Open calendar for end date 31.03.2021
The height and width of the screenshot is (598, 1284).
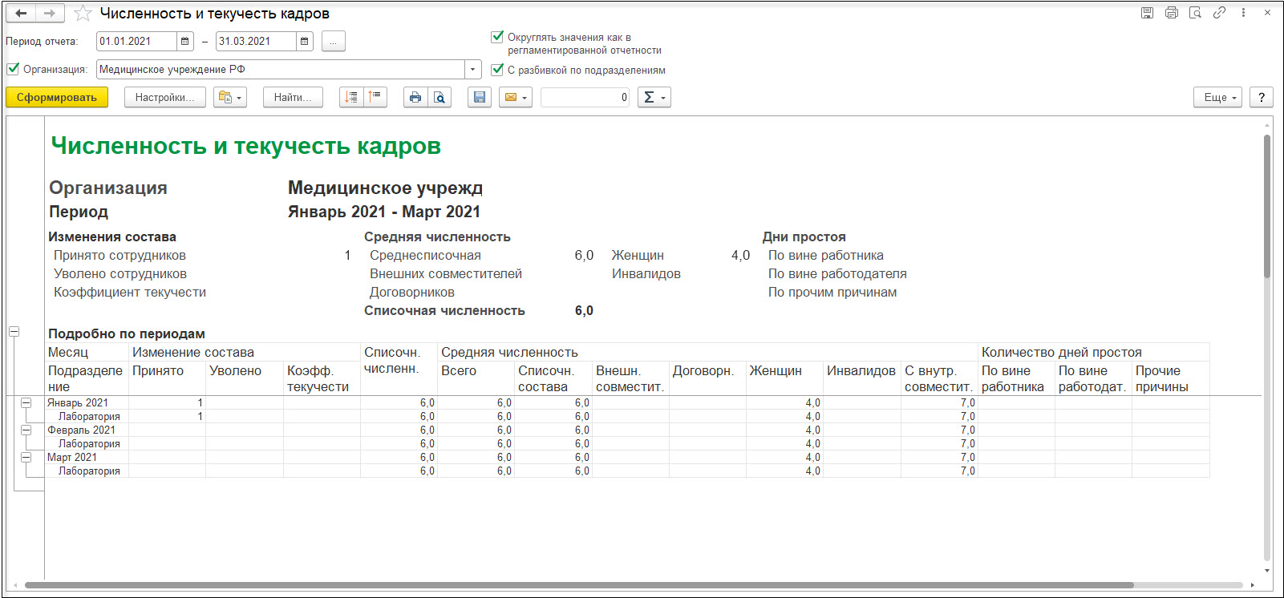[x=305, y=41]
